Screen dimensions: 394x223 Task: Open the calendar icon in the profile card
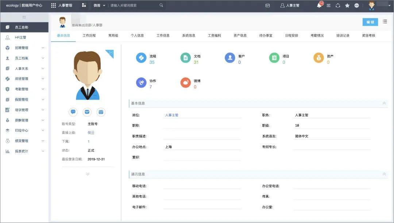pos(101,112)
